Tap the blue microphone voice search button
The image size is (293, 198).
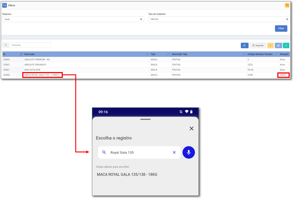tap(189, 153)
